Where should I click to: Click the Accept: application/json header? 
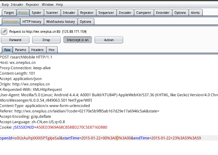21,79
